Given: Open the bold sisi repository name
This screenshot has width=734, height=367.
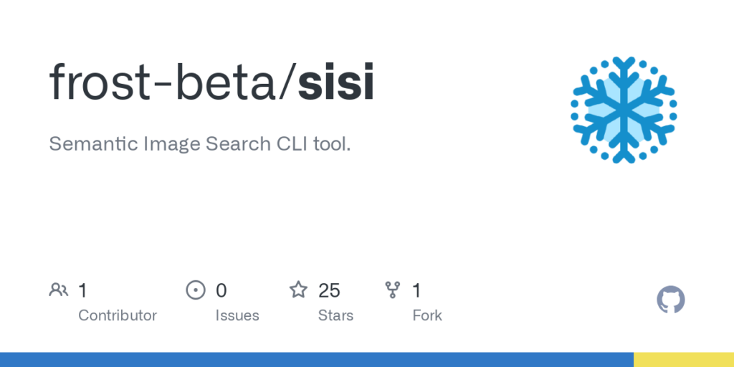Looking at the screenshot, I should [335, 84].
